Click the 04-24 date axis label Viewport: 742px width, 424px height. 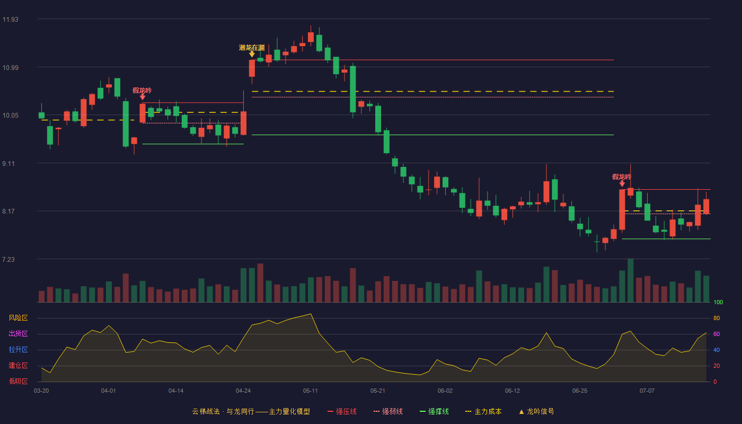tap(243, 391)
